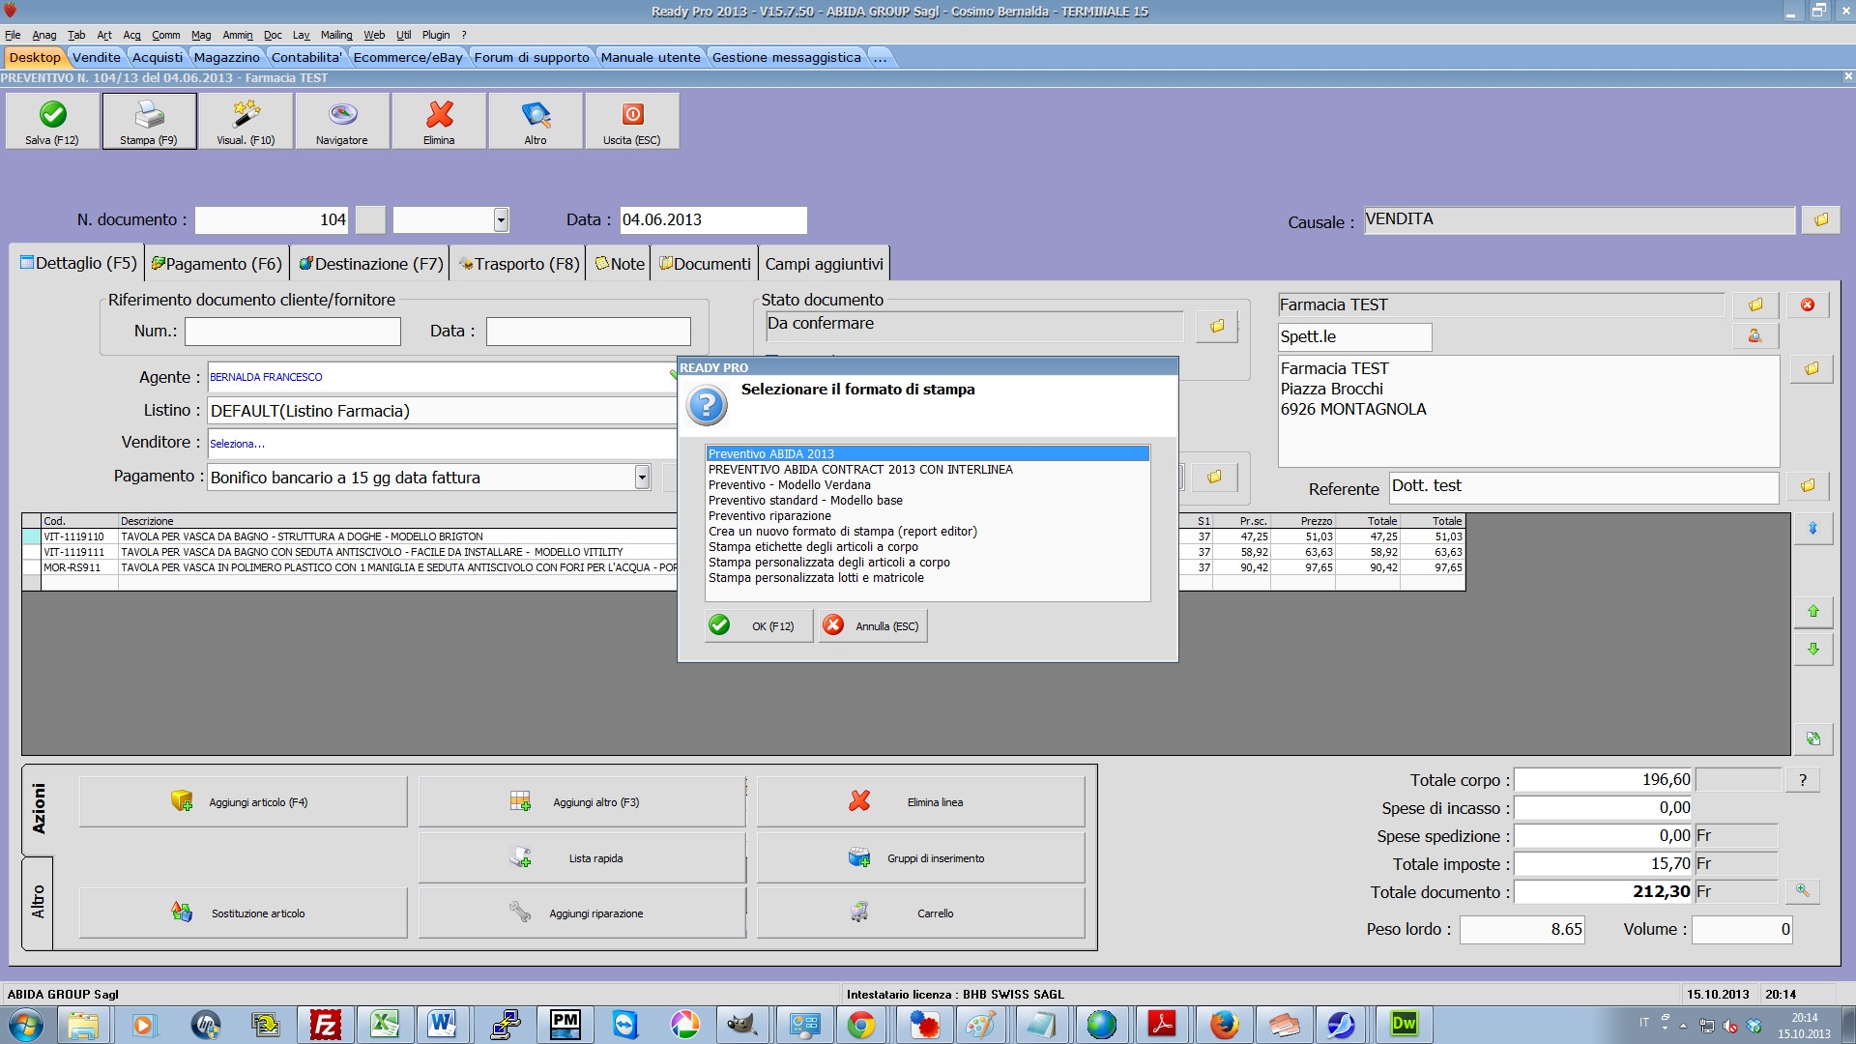Open Gruppi di inserimento

920,858
